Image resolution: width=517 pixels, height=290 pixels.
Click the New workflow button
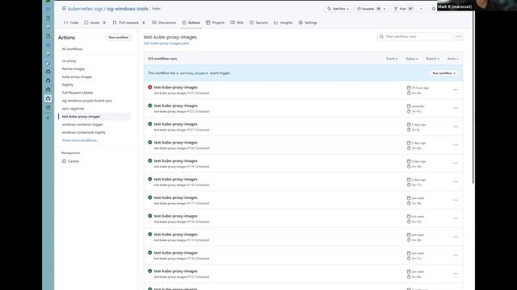(119, 38)
